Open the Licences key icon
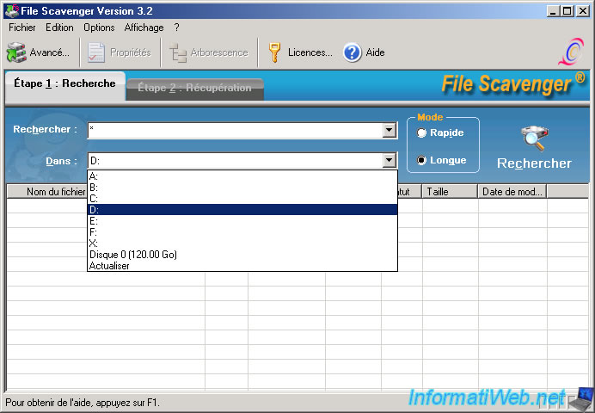 click(275, 52)
